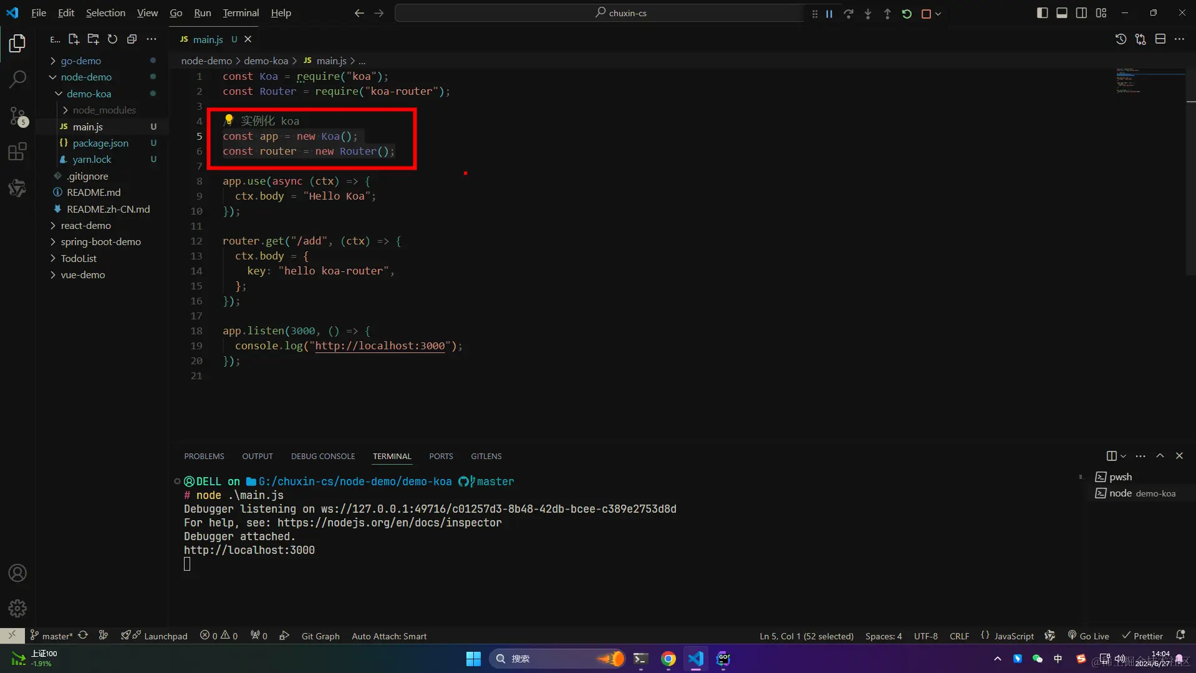The image size is (1196, 673).
Task: Switch to the OUTPUT tab
Action: (258, 456)
